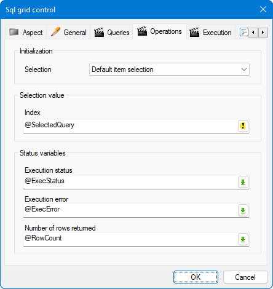Viewport: 273px width, 289px height.
Task: Expand the Default item selection dropdown
Action: [x=169, y=69]
